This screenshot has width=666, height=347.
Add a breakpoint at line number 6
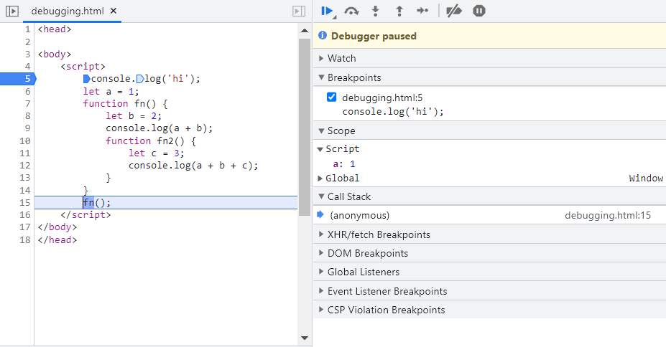pyautogui.click(x=27, y=92)
